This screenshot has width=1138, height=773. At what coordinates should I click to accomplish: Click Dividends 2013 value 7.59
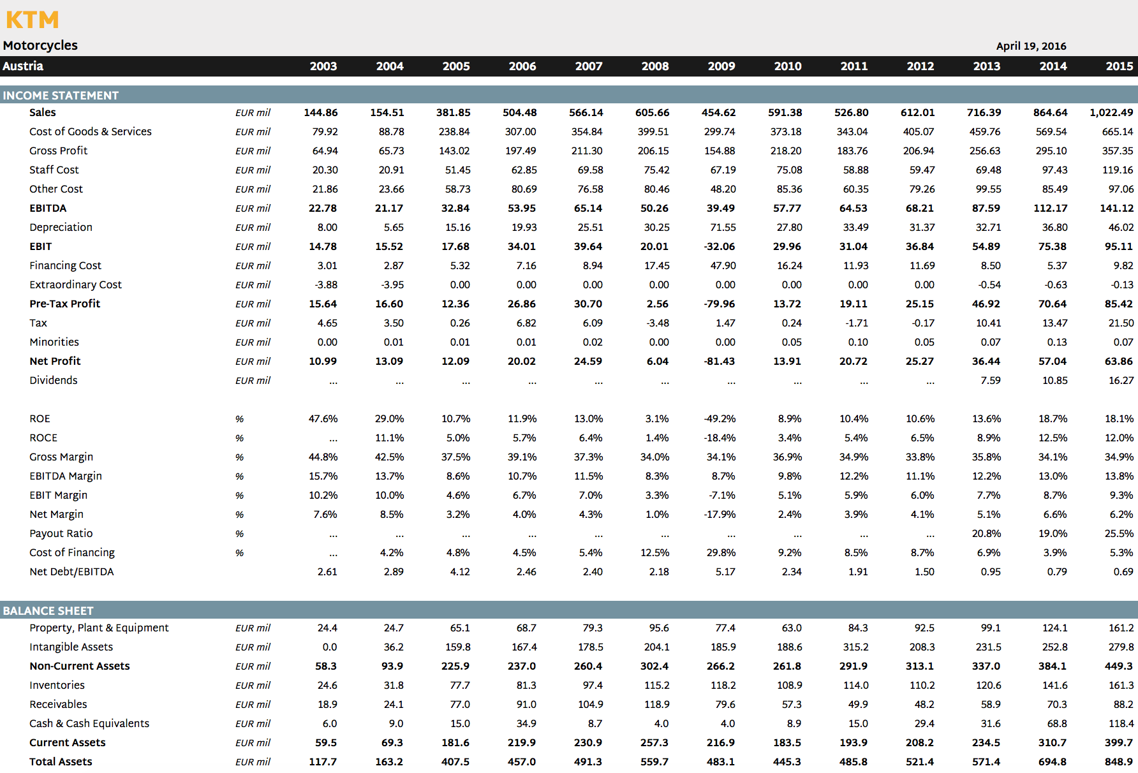click(x=991, y=380)
